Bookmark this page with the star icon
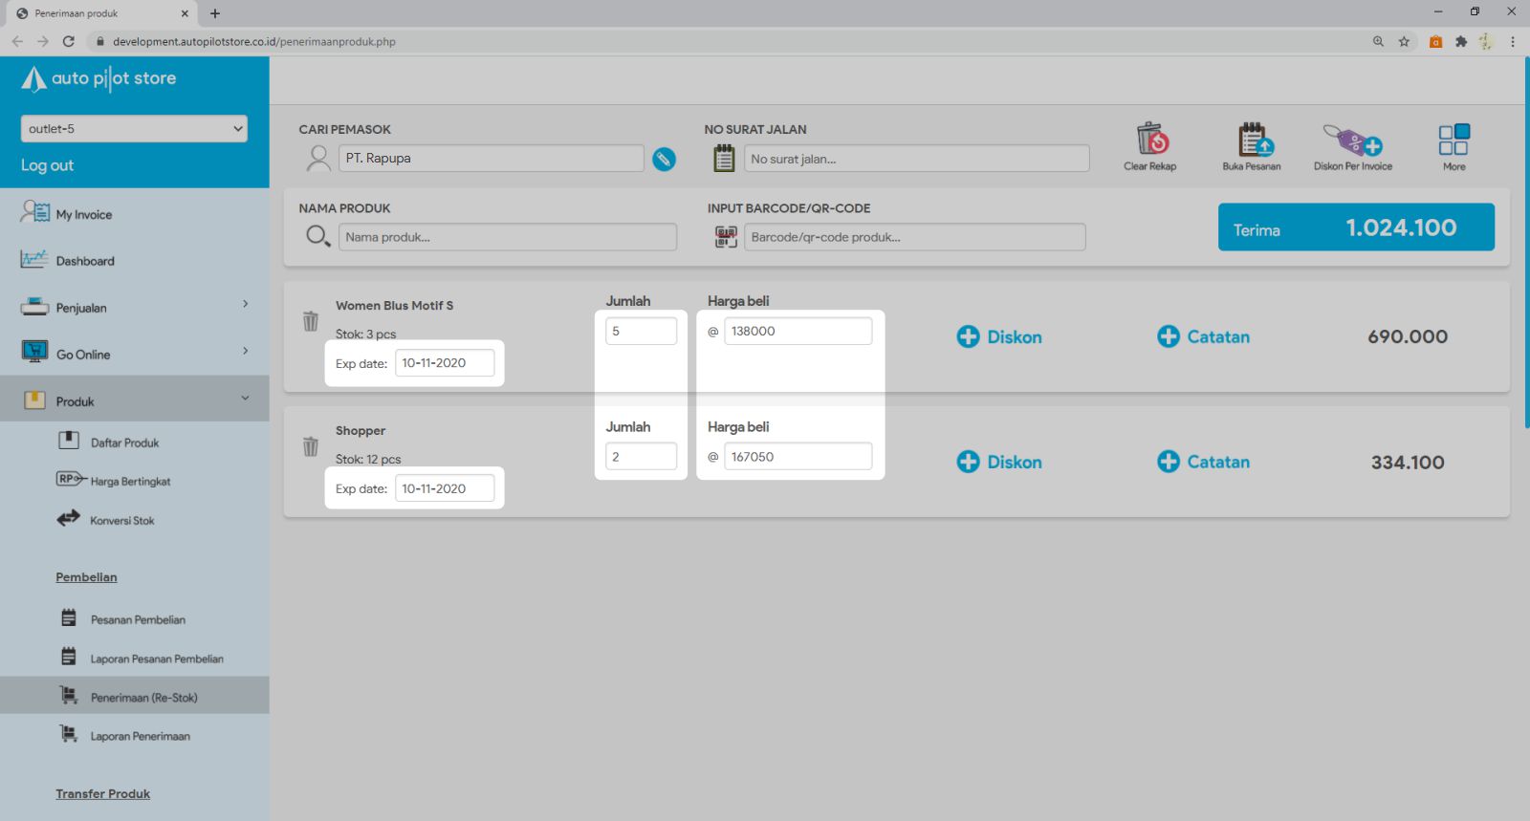The image size is (1530, 821). (x=1404, y=41)
